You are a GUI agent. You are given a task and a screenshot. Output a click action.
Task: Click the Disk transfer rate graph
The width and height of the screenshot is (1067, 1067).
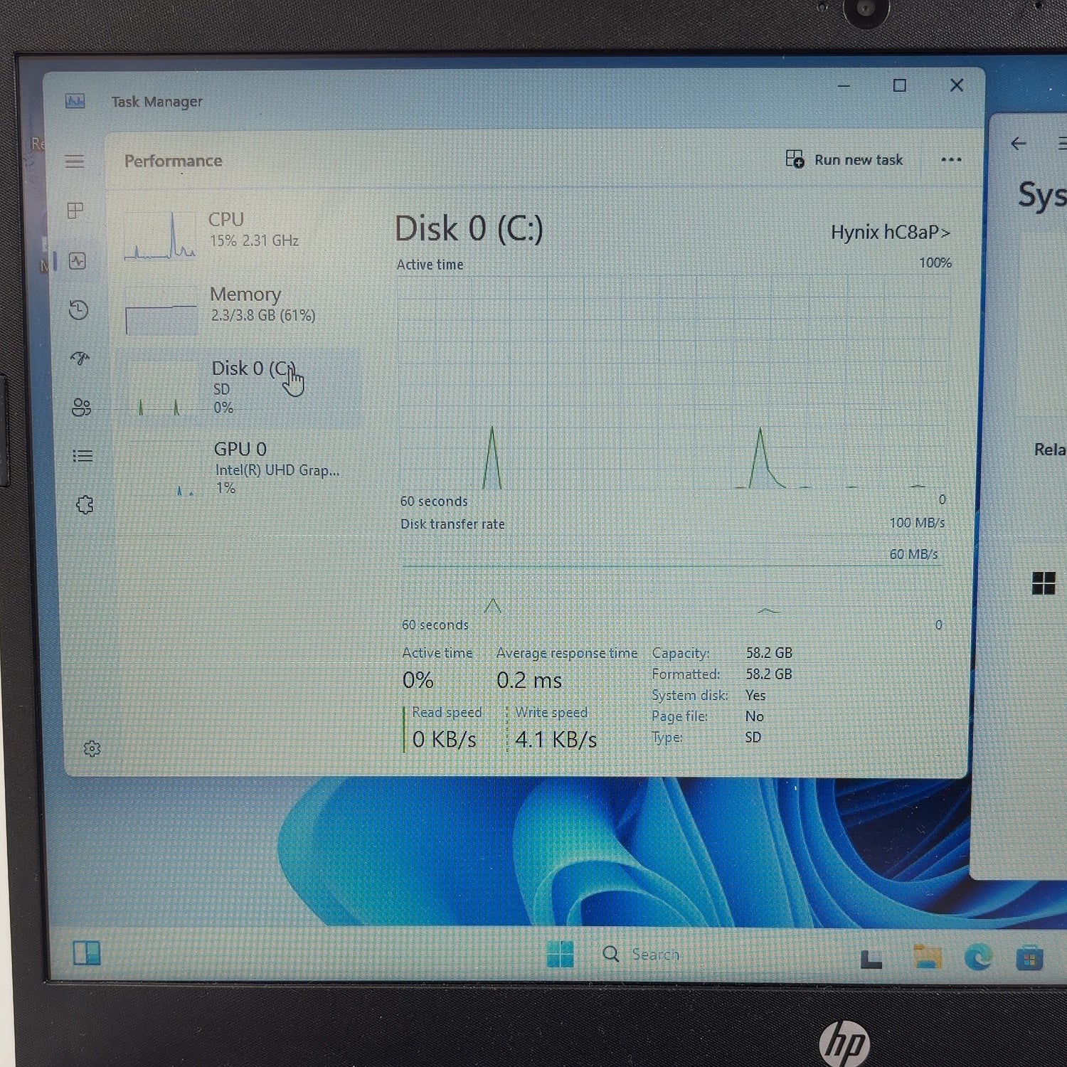[672, 575]
